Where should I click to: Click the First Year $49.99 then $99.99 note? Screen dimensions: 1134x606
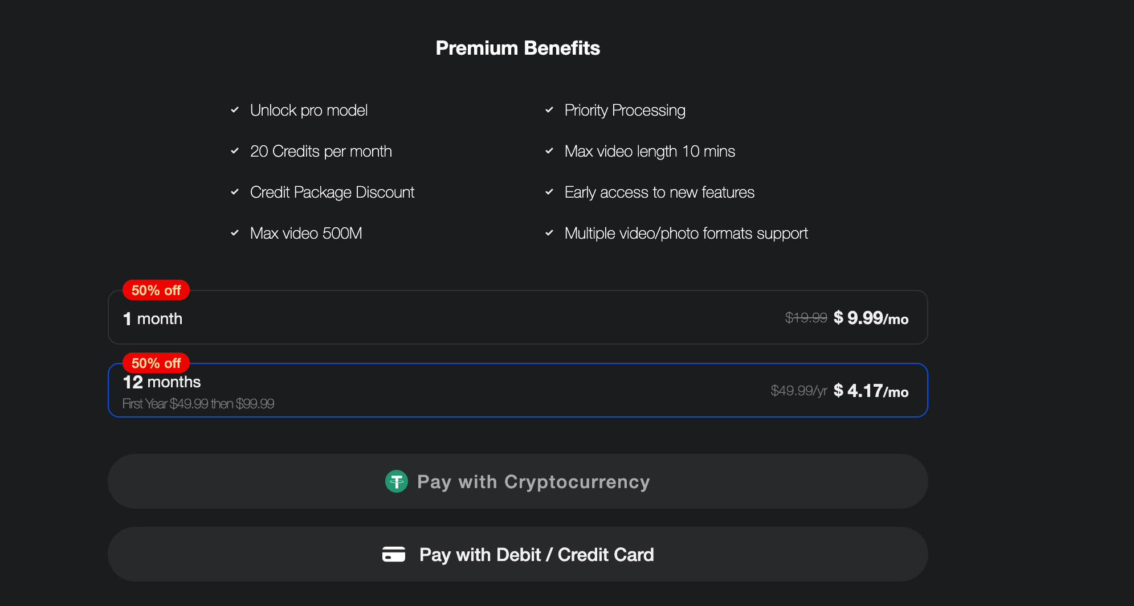click(x=198, y=404)
